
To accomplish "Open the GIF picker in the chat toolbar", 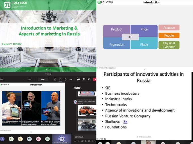I will 89,141.
